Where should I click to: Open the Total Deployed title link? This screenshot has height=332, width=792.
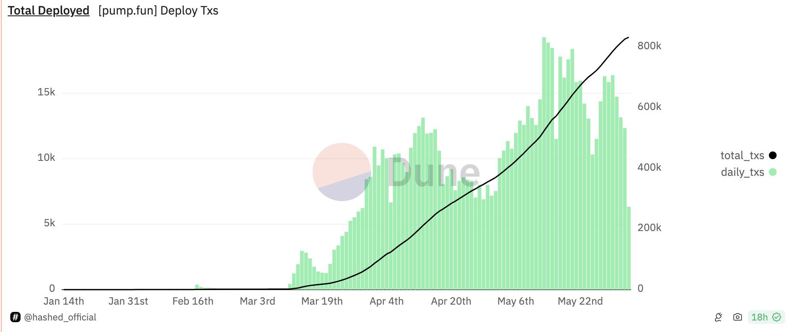tap(48, 11)
